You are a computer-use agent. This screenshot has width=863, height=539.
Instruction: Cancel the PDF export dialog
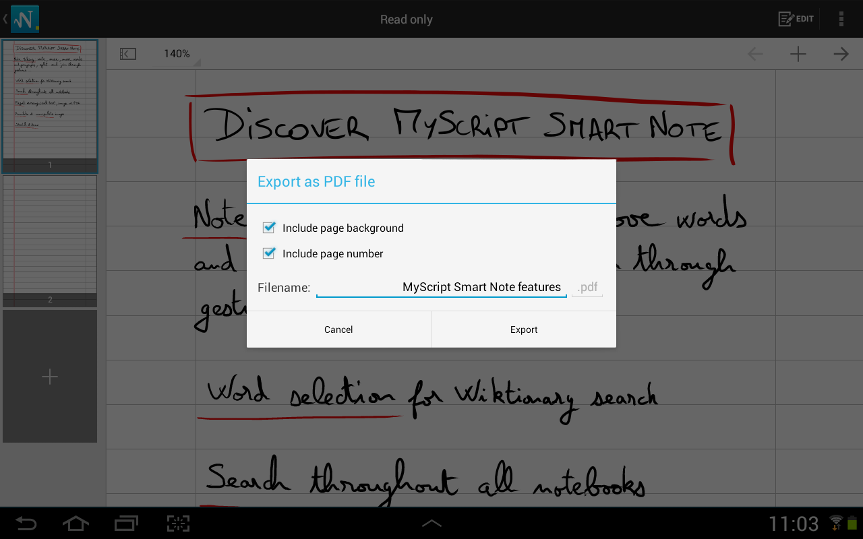click(x=338, y=329)
